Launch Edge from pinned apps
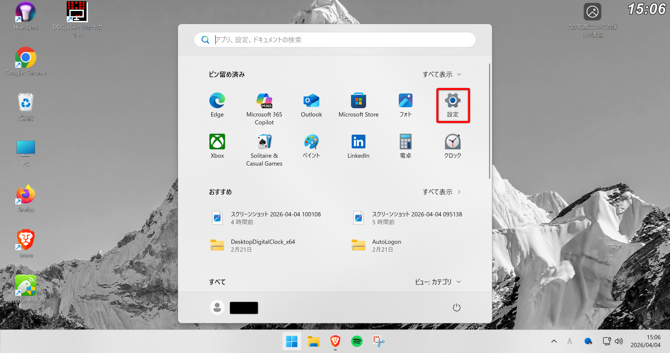The width and height of the screenshot is (670, 353). (217, 105)
